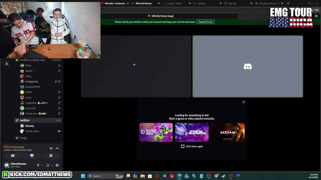The width and height of the screenshot is (321, 180).
Task: Select the Discord-logo video tile
Action: coord(248,66)
